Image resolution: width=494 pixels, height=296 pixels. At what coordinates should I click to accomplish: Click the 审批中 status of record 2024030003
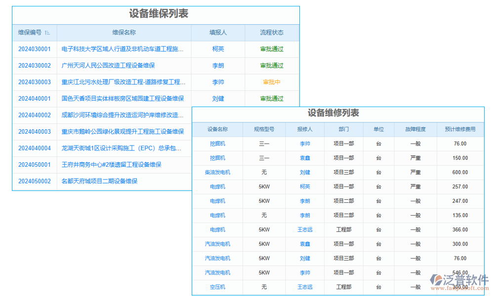click(272, 82)
